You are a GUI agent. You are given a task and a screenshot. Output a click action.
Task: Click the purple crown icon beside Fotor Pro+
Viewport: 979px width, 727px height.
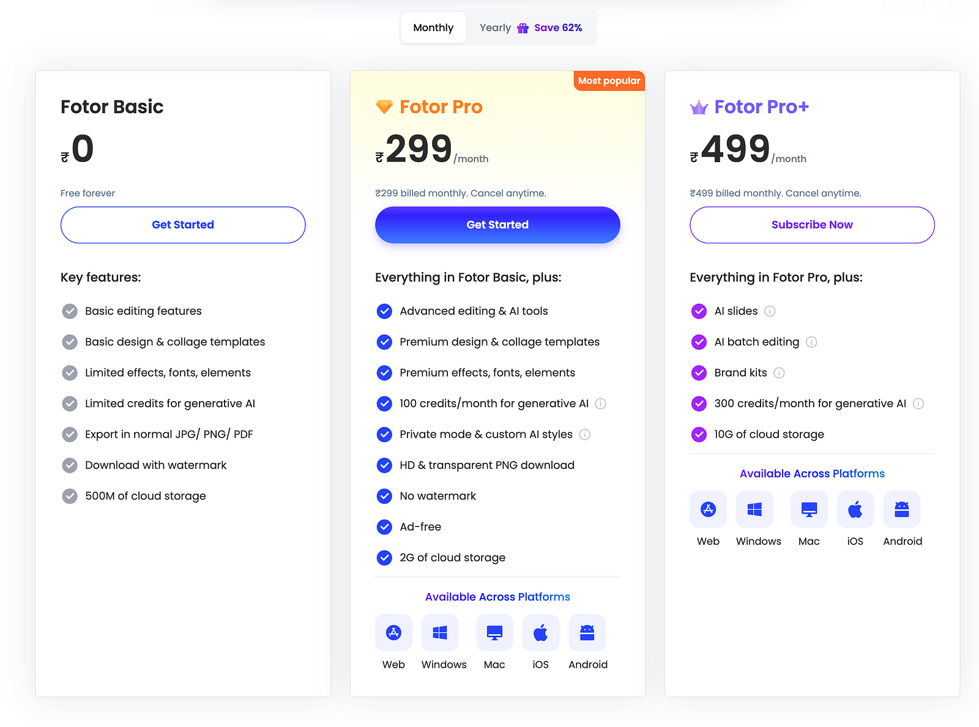point(699,108)
